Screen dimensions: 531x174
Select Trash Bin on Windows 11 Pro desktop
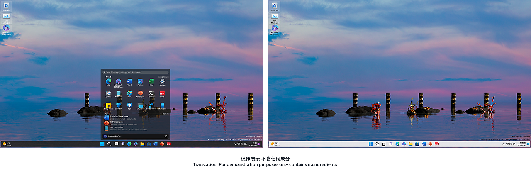tap(6, 6)
